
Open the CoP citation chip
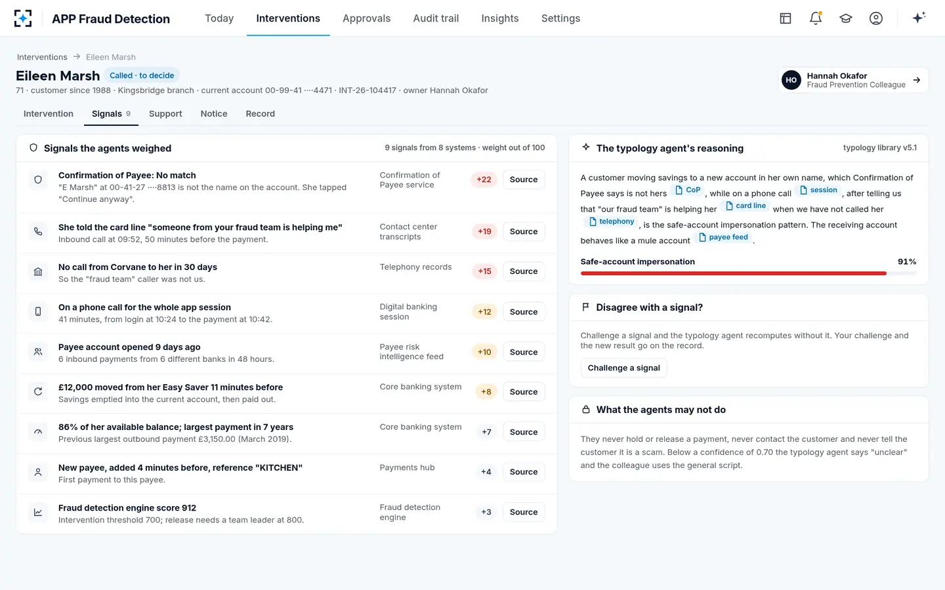click(x=687, y=190)
